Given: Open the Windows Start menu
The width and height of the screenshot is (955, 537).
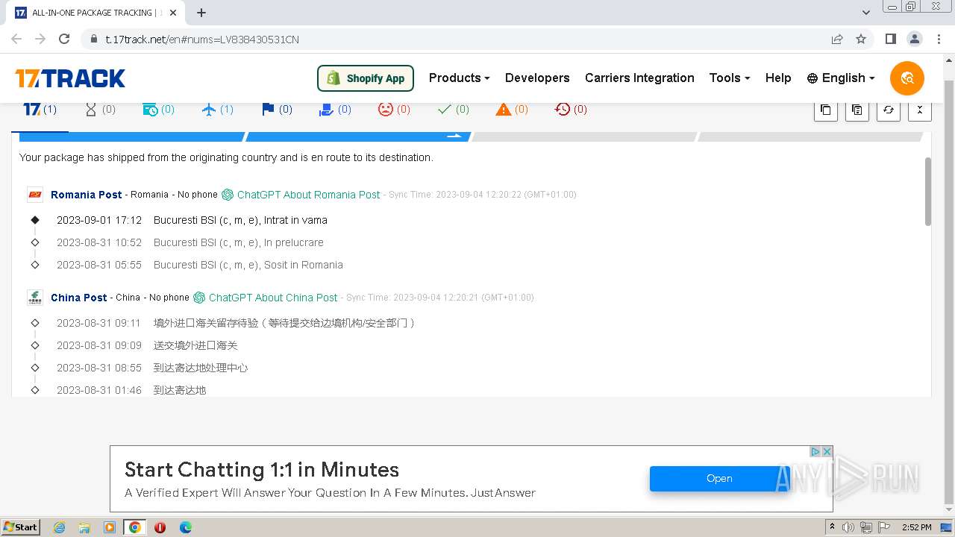Looking at the screenshot, I should point(21,527).
